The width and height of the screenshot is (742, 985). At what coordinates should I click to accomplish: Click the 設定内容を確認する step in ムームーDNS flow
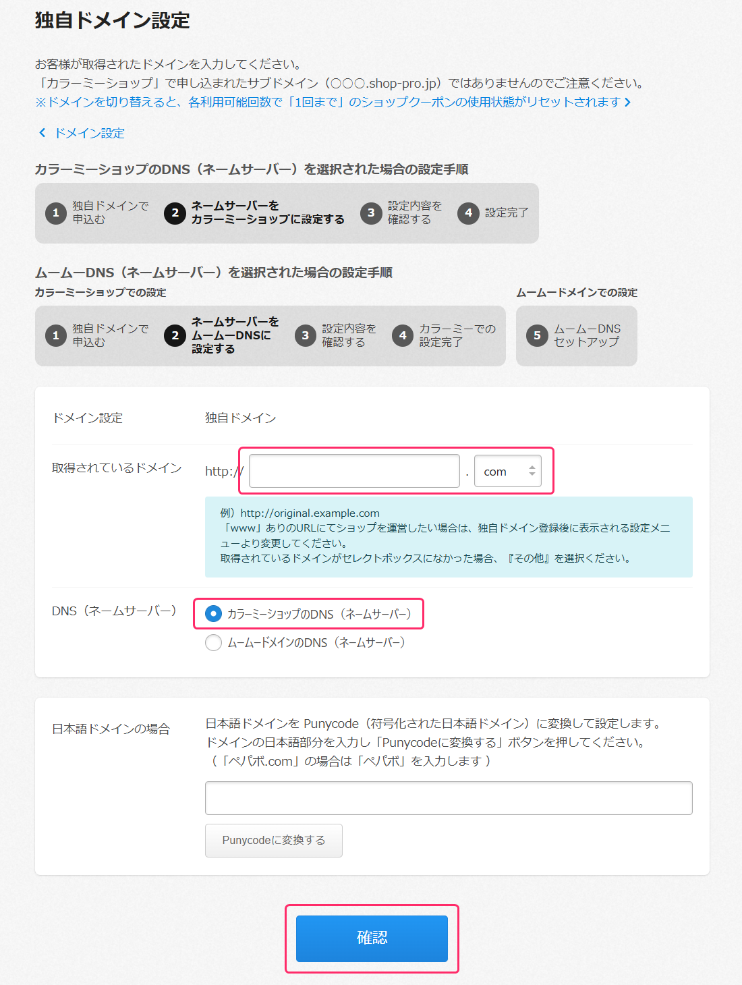coord(348,335)
